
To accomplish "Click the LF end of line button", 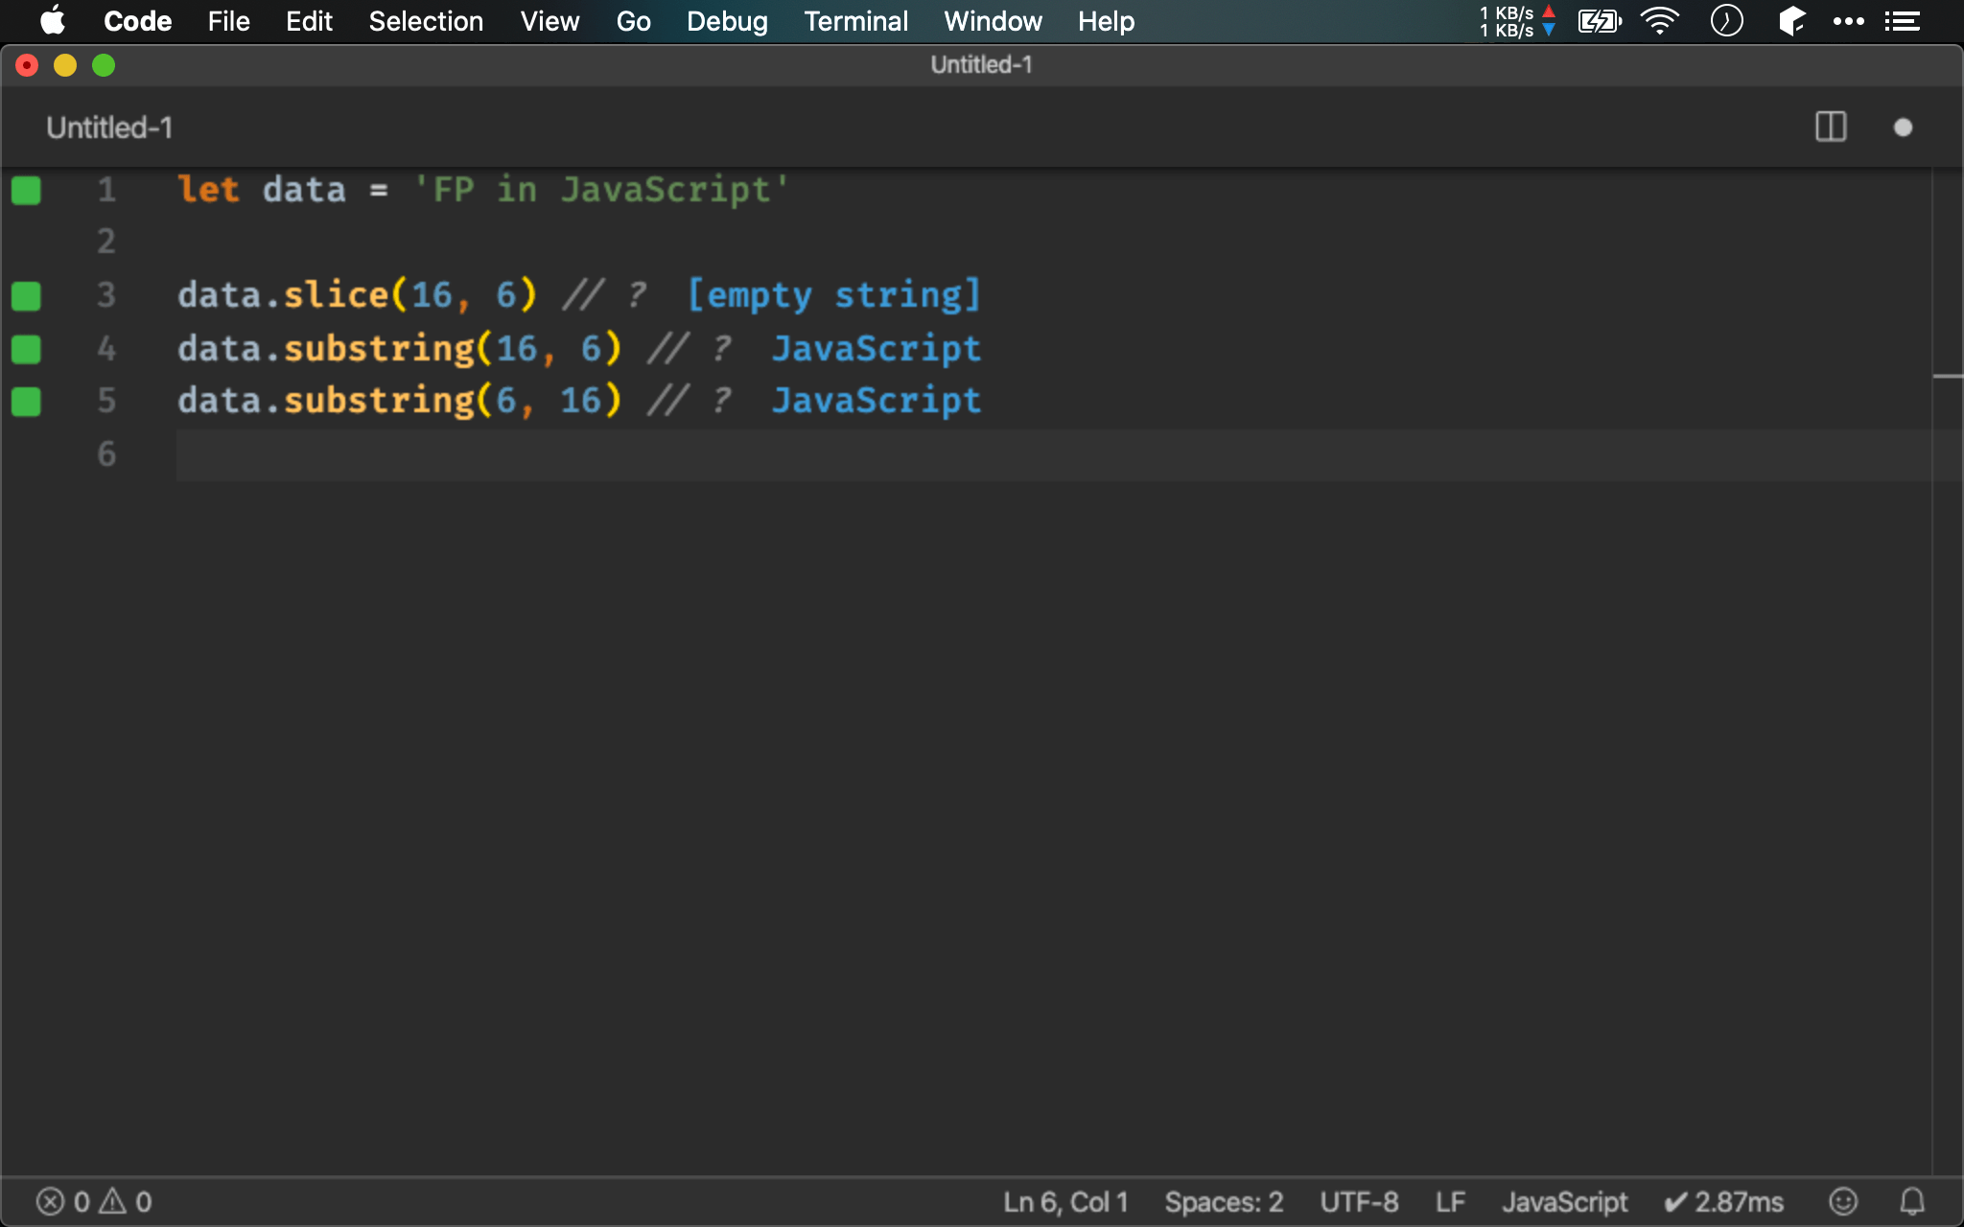I will (x=1450, y=1201).
